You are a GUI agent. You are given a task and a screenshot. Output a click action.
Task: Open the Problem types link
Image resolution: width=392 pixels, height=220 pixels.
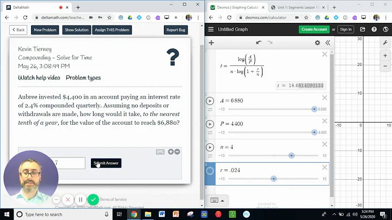click(83, 78)
